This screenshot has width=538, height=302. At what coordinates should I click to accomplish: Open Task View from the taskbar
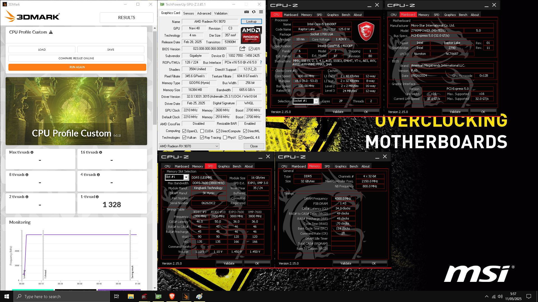point(117,296)
